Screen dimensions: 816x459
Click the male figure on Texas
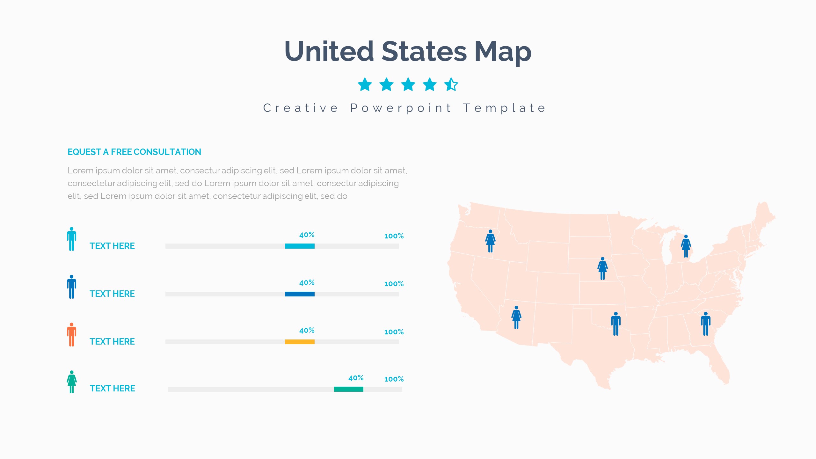point(616,324)
